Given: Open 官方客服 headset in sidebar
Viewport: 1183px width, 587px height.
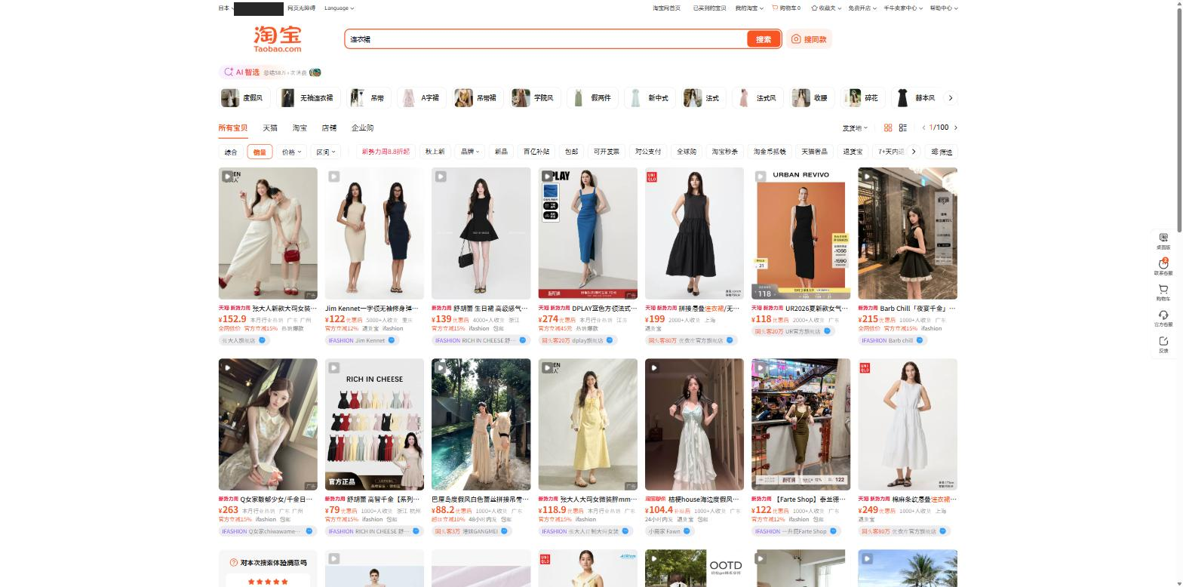Looking at the screenshot, I should tap(1163, 318).
